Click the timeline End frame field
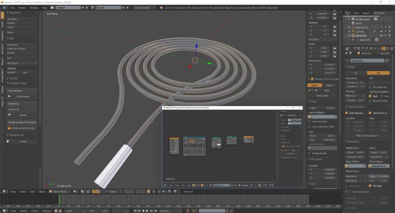Screen dimensions: 395x213 99,211
